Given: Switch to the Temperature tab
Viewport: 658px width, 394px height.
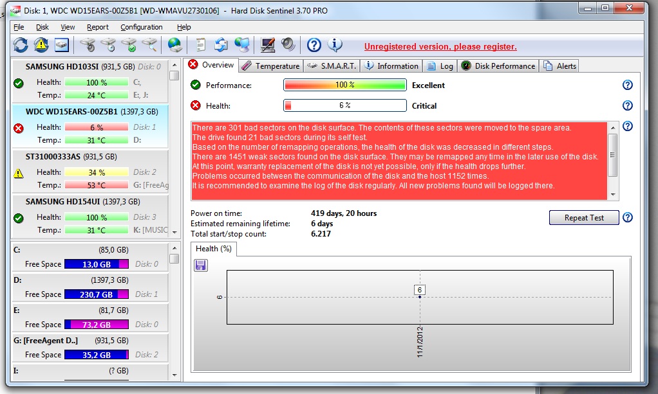Looking at the screenshot, I should pyautogui.click(x=271, y=66).
